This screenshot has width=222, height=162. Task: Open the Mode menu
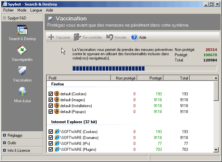coord(22,10)
